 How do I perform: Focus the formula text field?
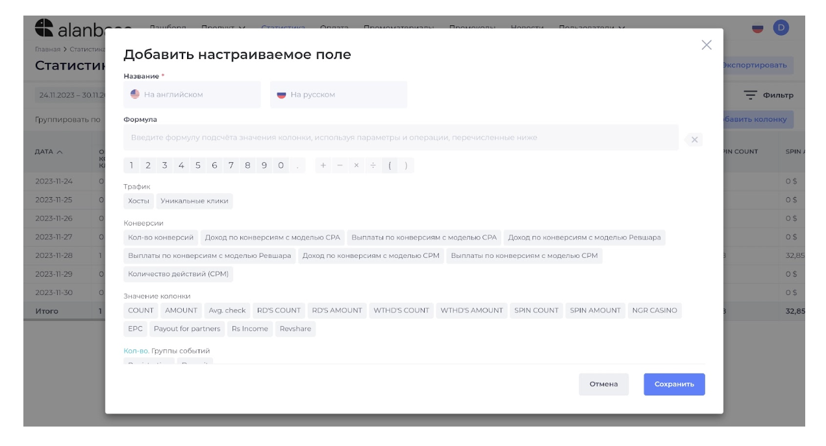click(401, 137)
